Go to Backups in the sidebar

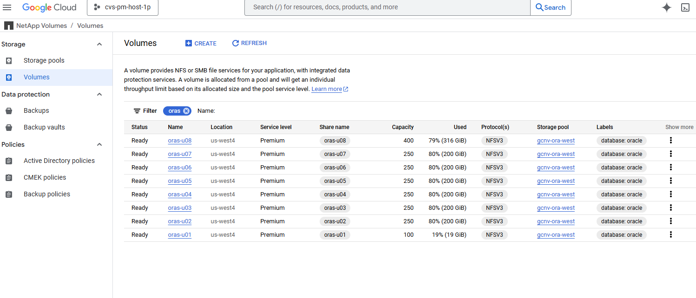click(36, 111)
